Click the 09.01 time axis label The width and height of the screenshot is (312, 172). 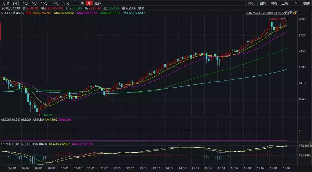pyautogui.click(x=39, y=168)
